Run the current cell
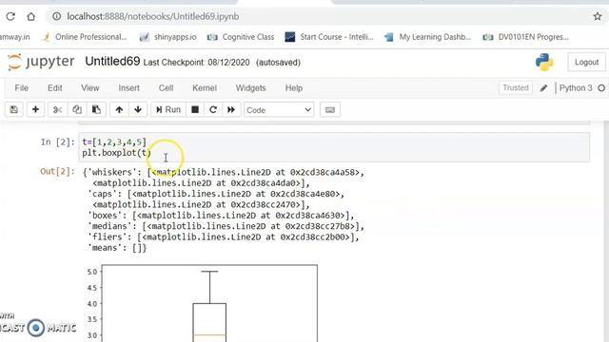Image resolution: width=609 pixels, height=342 pixels. pos(168,110)
